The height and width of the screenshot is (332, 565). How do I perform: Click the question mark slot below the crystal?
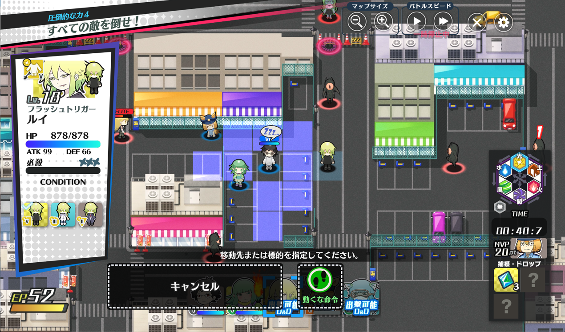click(x=506, y=307)
